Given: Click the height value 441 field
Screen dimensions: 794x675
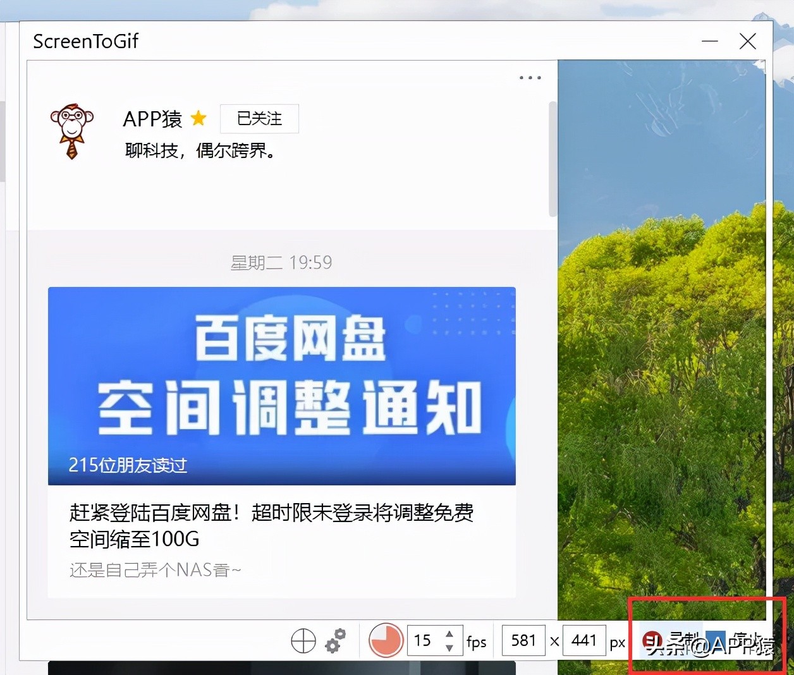Looking at the screenshot, I should click(583, 640).
